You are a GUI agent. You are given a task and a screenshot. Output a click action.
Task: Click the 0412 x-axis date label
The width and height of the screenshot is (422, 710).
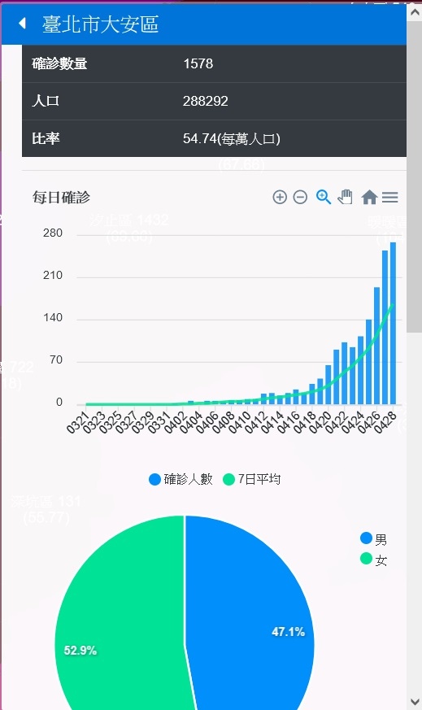click(x=256, y=422)
